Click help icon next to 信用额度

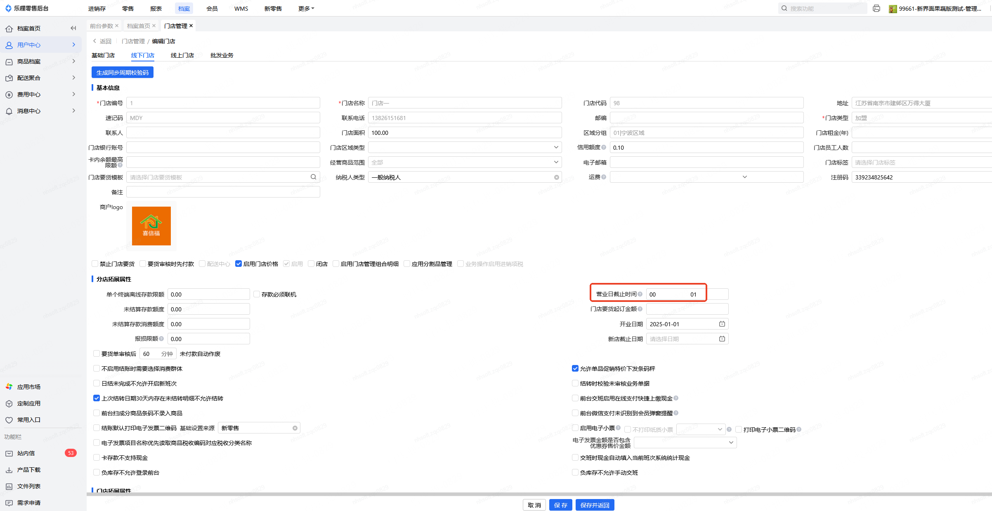click(x=604, y=147)
